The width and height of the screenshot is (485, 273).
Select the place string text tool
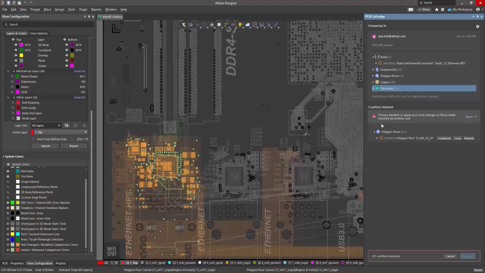point(269,25)
